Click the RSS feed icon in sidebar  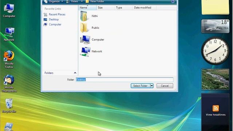point(216,108)
